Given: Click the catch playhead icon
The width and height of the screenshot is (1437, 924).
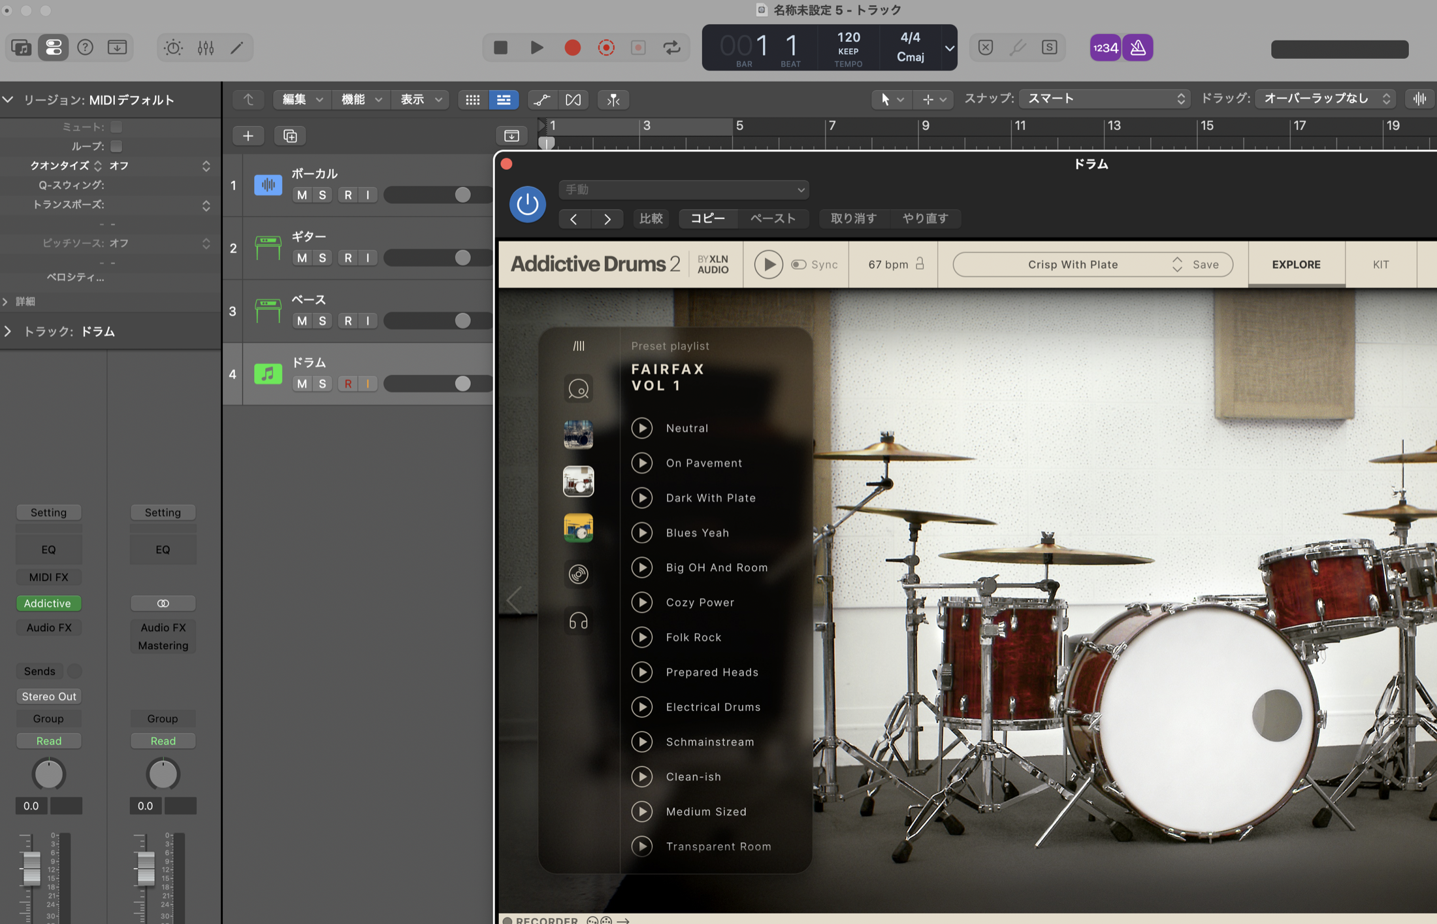Looking at the screenshot, I should (x=613, y=99).
